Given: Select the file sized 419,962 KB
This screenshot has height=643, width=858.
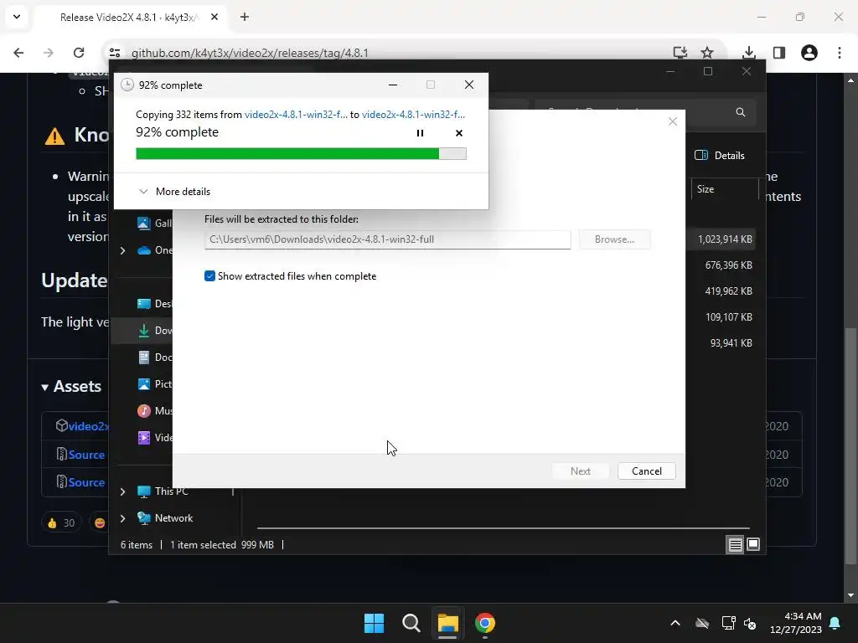Looking at the screenshot, I should click(728, 291).
